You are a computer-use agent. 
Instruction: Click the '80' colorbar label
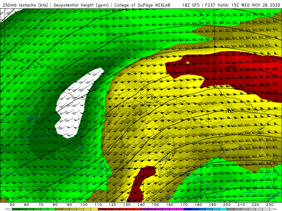(x=55, y=205)
